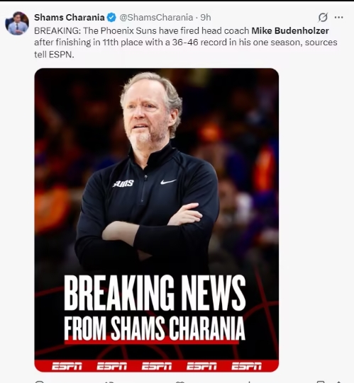Viewport: 354px width, 383px height.
Task: Open the view analytics icon
Action: pos(249,382)
